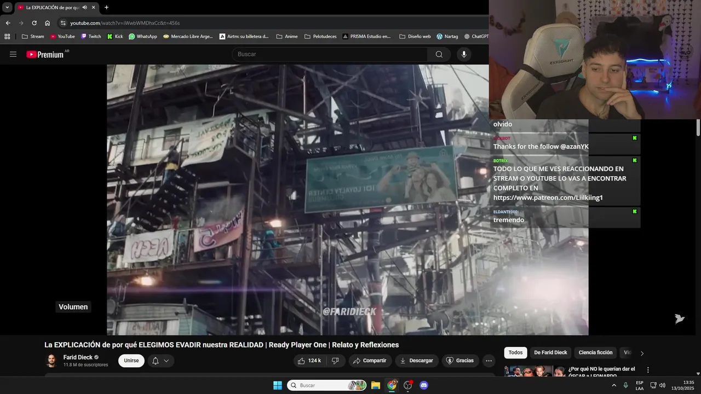Open the Windows Start menu
The width and height of the screenshot is (701, 394).
(x=278, y=385)
